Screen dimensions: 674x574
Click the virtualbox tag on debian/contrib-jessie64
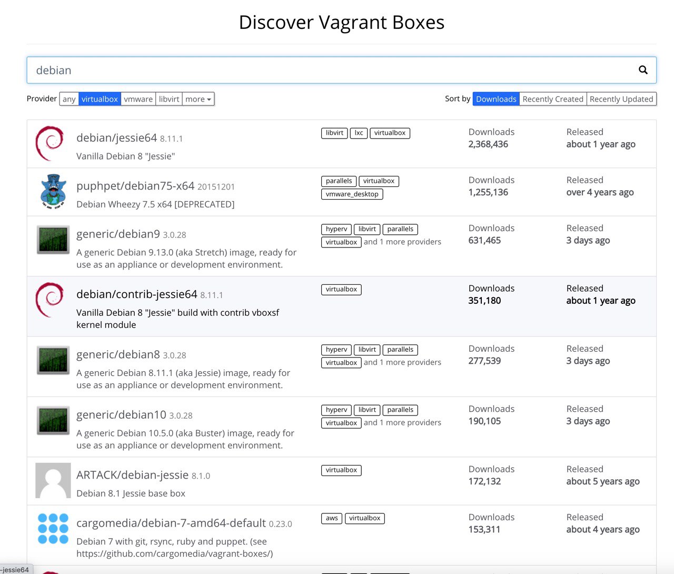pos(341,290)
